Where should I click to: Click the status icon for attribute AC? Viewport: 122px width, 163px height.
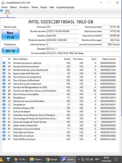click(4, 80)
